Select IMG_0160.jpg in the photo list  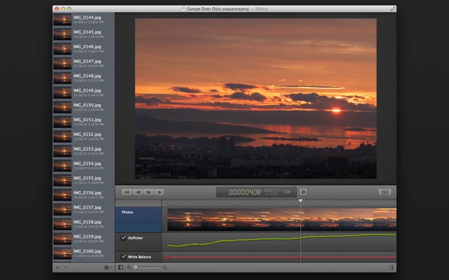pyautogui.click(x=84, y=253)
